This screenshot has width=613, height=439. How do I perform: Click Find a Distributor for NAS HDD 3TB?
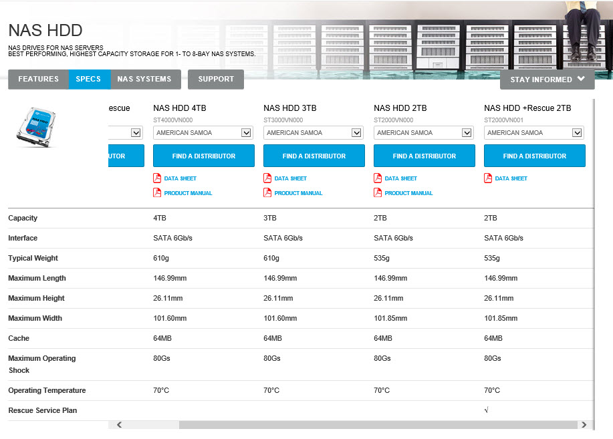(x=314, y=156)
